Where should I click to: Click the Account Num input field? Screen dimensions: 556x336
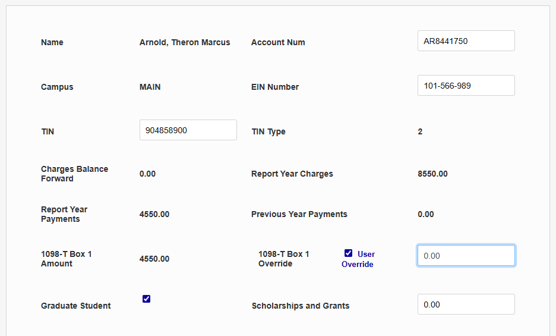tap(466, 41)
